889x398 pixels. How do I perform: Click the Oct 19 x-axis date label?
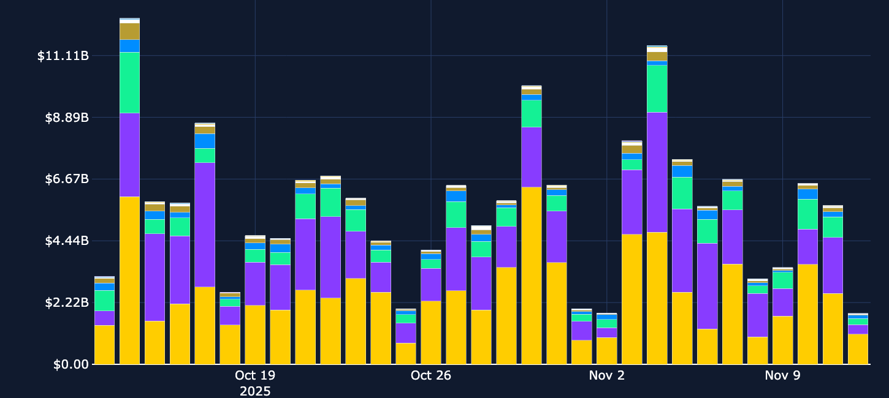click(255, 375)
